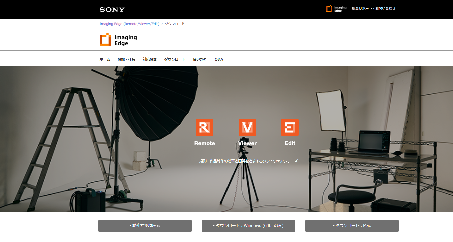Click the large Imaging Edge logo

pyautogui.click(x=118, y=40)
